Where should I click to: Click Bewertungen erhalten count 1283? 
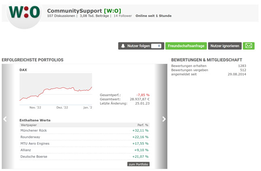pos(242,66)
